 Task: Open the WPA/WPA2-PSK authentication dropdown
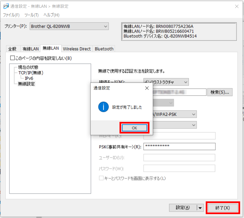[175, 114]
